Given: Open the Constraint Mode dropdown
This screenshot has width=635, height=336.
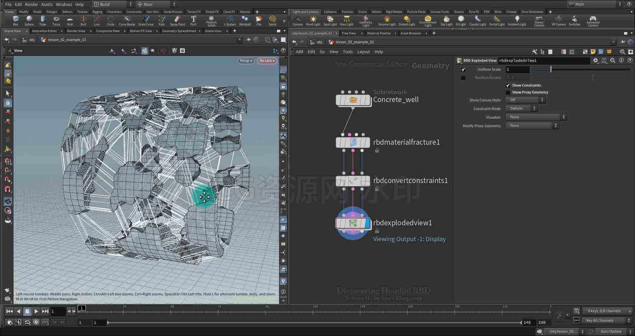Looking at the screenshot, I should point(521,108).
